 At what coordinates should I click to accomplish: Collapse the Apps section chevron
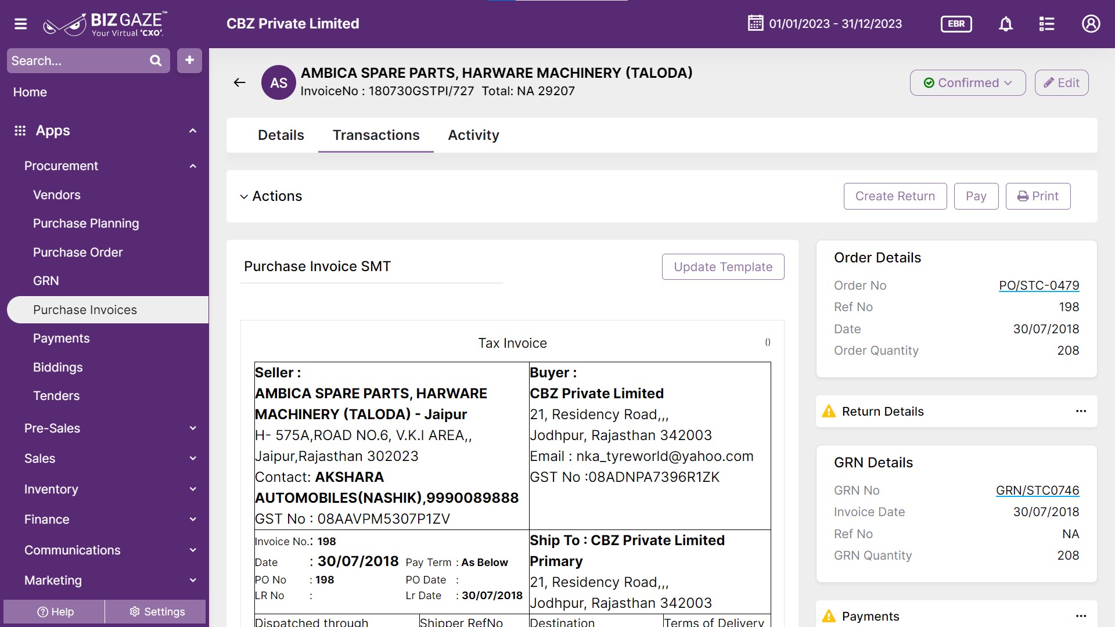point(193,131)
